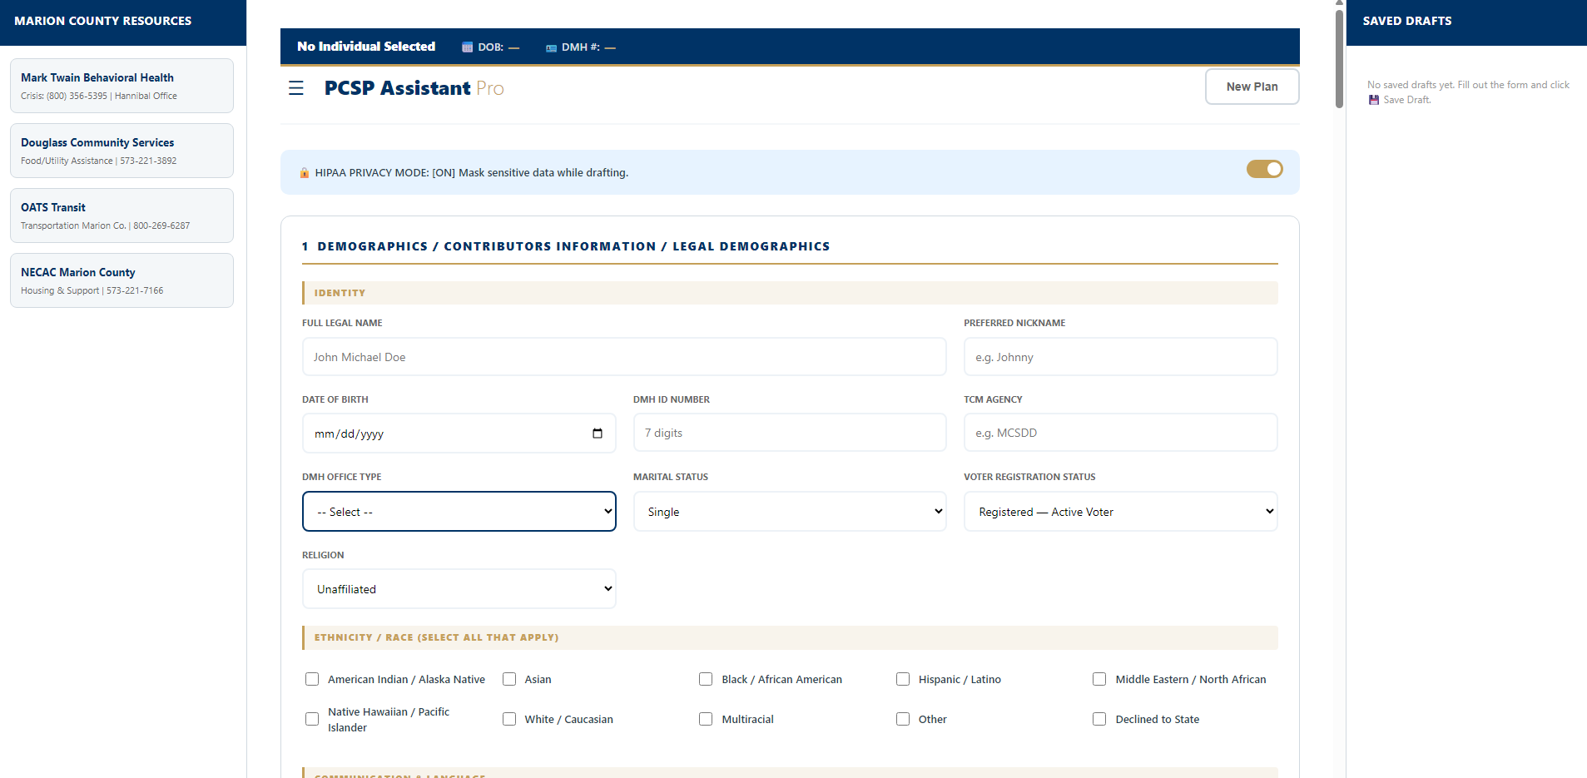Check the Declined to State checkbox

[1099, 719]
